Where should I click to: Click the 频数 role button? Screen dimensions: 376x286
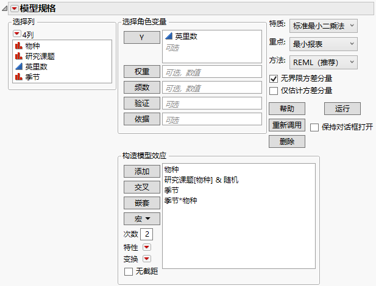142,88
